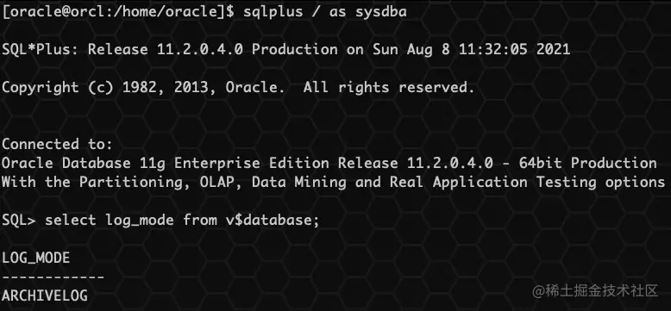Click the timestamp Sun Aug 8 11:32:05 2021
Viewport: 671px width, 311px height.
[471, 50]
